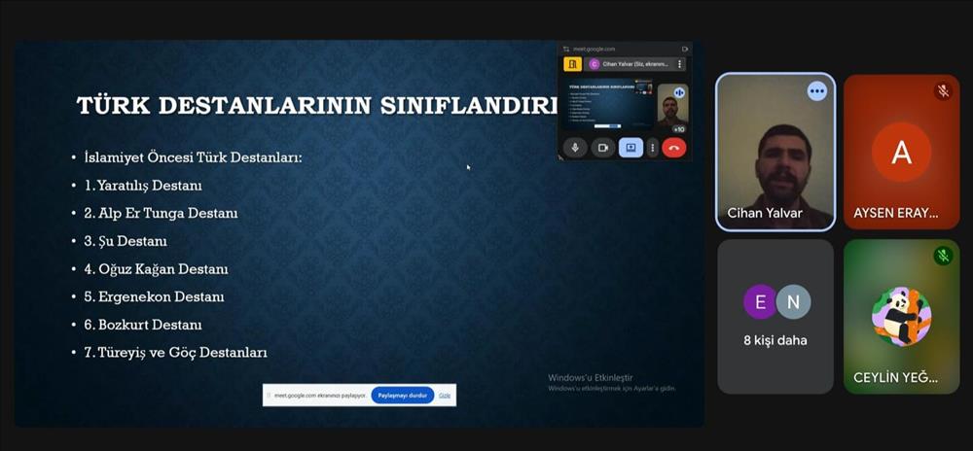Click the audio indicator on mini self-view

(x=679, y=92)
